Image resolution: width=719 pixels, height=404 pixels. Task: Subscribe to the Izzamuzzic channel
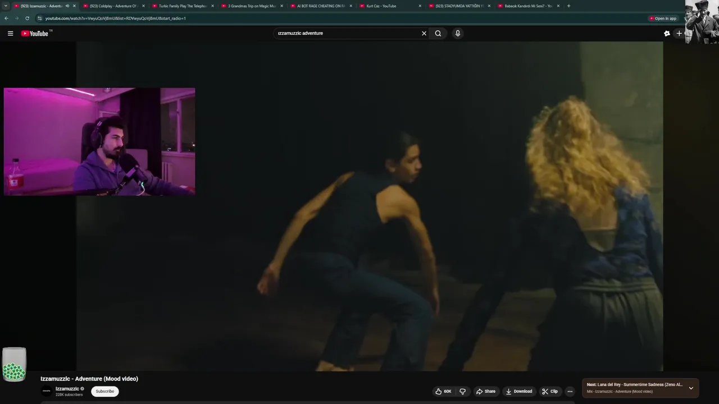point(104,391)
